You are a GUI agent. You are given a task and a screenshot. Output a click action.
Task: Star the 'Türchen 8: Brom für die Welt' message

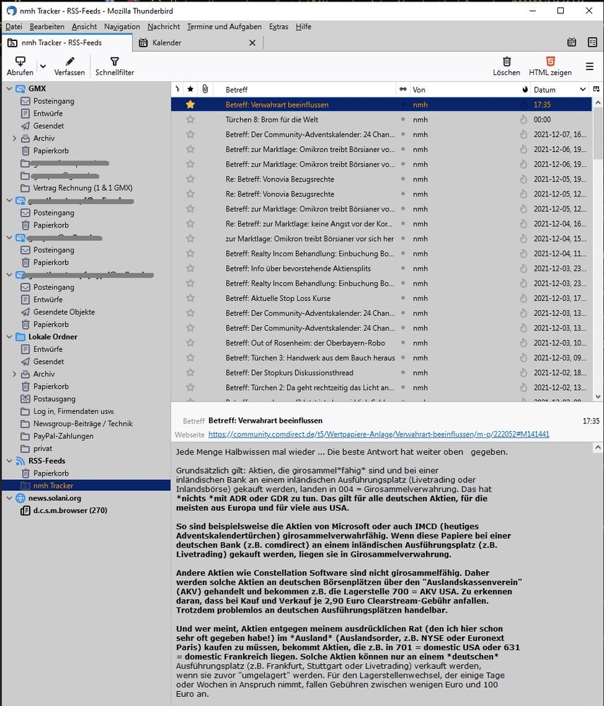tap(190, 120)
